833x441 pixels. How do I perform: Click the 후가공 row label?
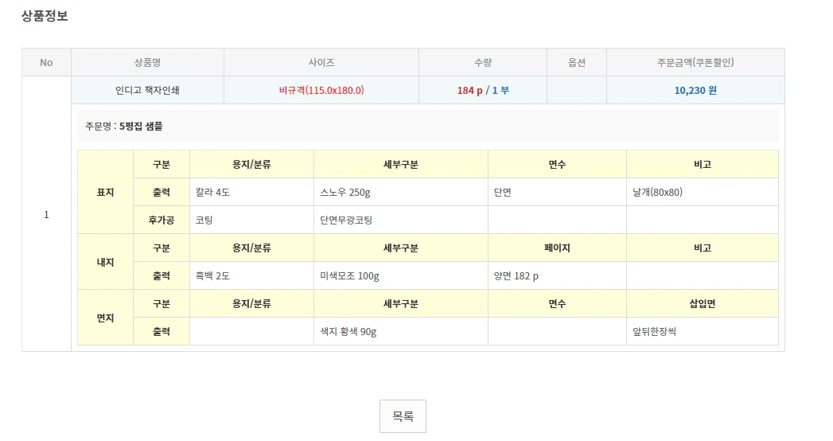[162, 220]
